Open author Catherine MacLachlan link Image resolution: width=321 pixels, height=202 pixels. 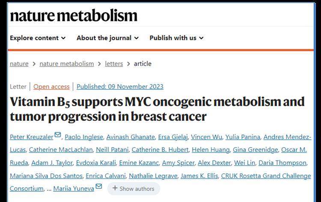[x=61, y=150]
